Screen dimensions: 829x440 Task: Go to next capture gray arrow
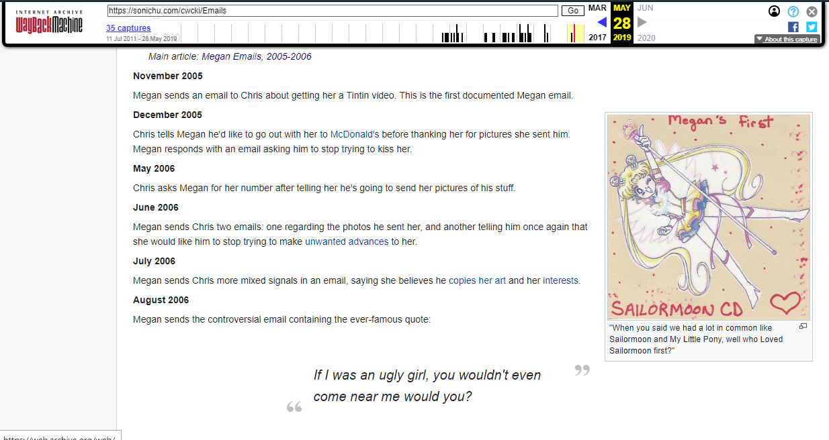(642, 22)
